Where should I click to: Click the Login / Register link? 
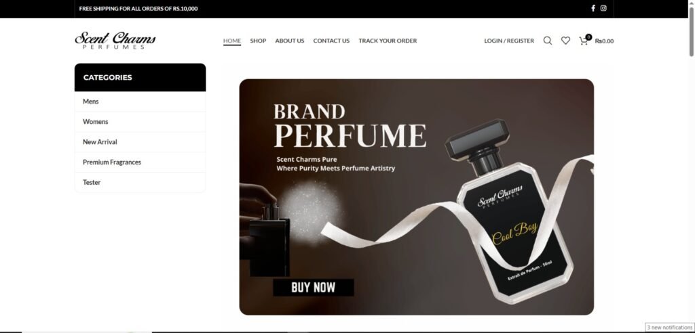(509, 41)
